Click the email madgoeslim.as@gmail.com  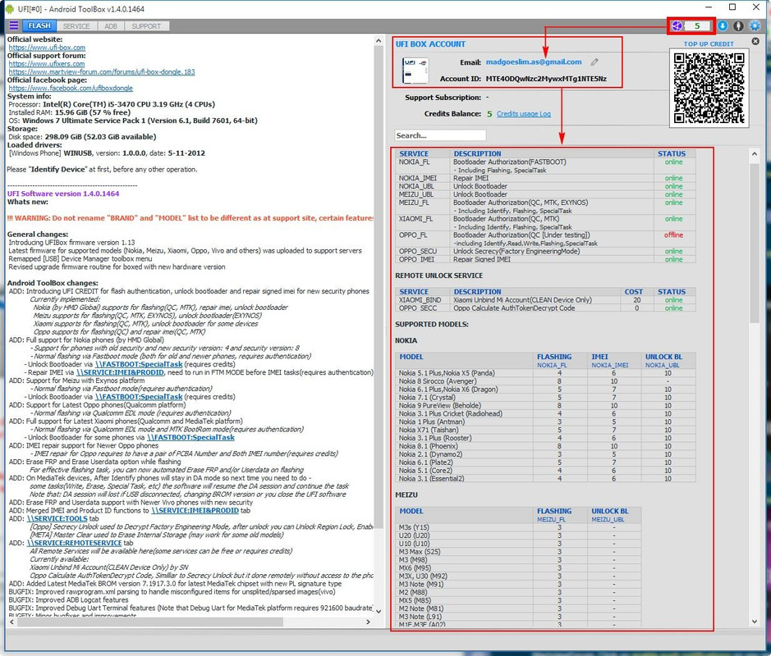pyautogui.click(x=534, y=61)
